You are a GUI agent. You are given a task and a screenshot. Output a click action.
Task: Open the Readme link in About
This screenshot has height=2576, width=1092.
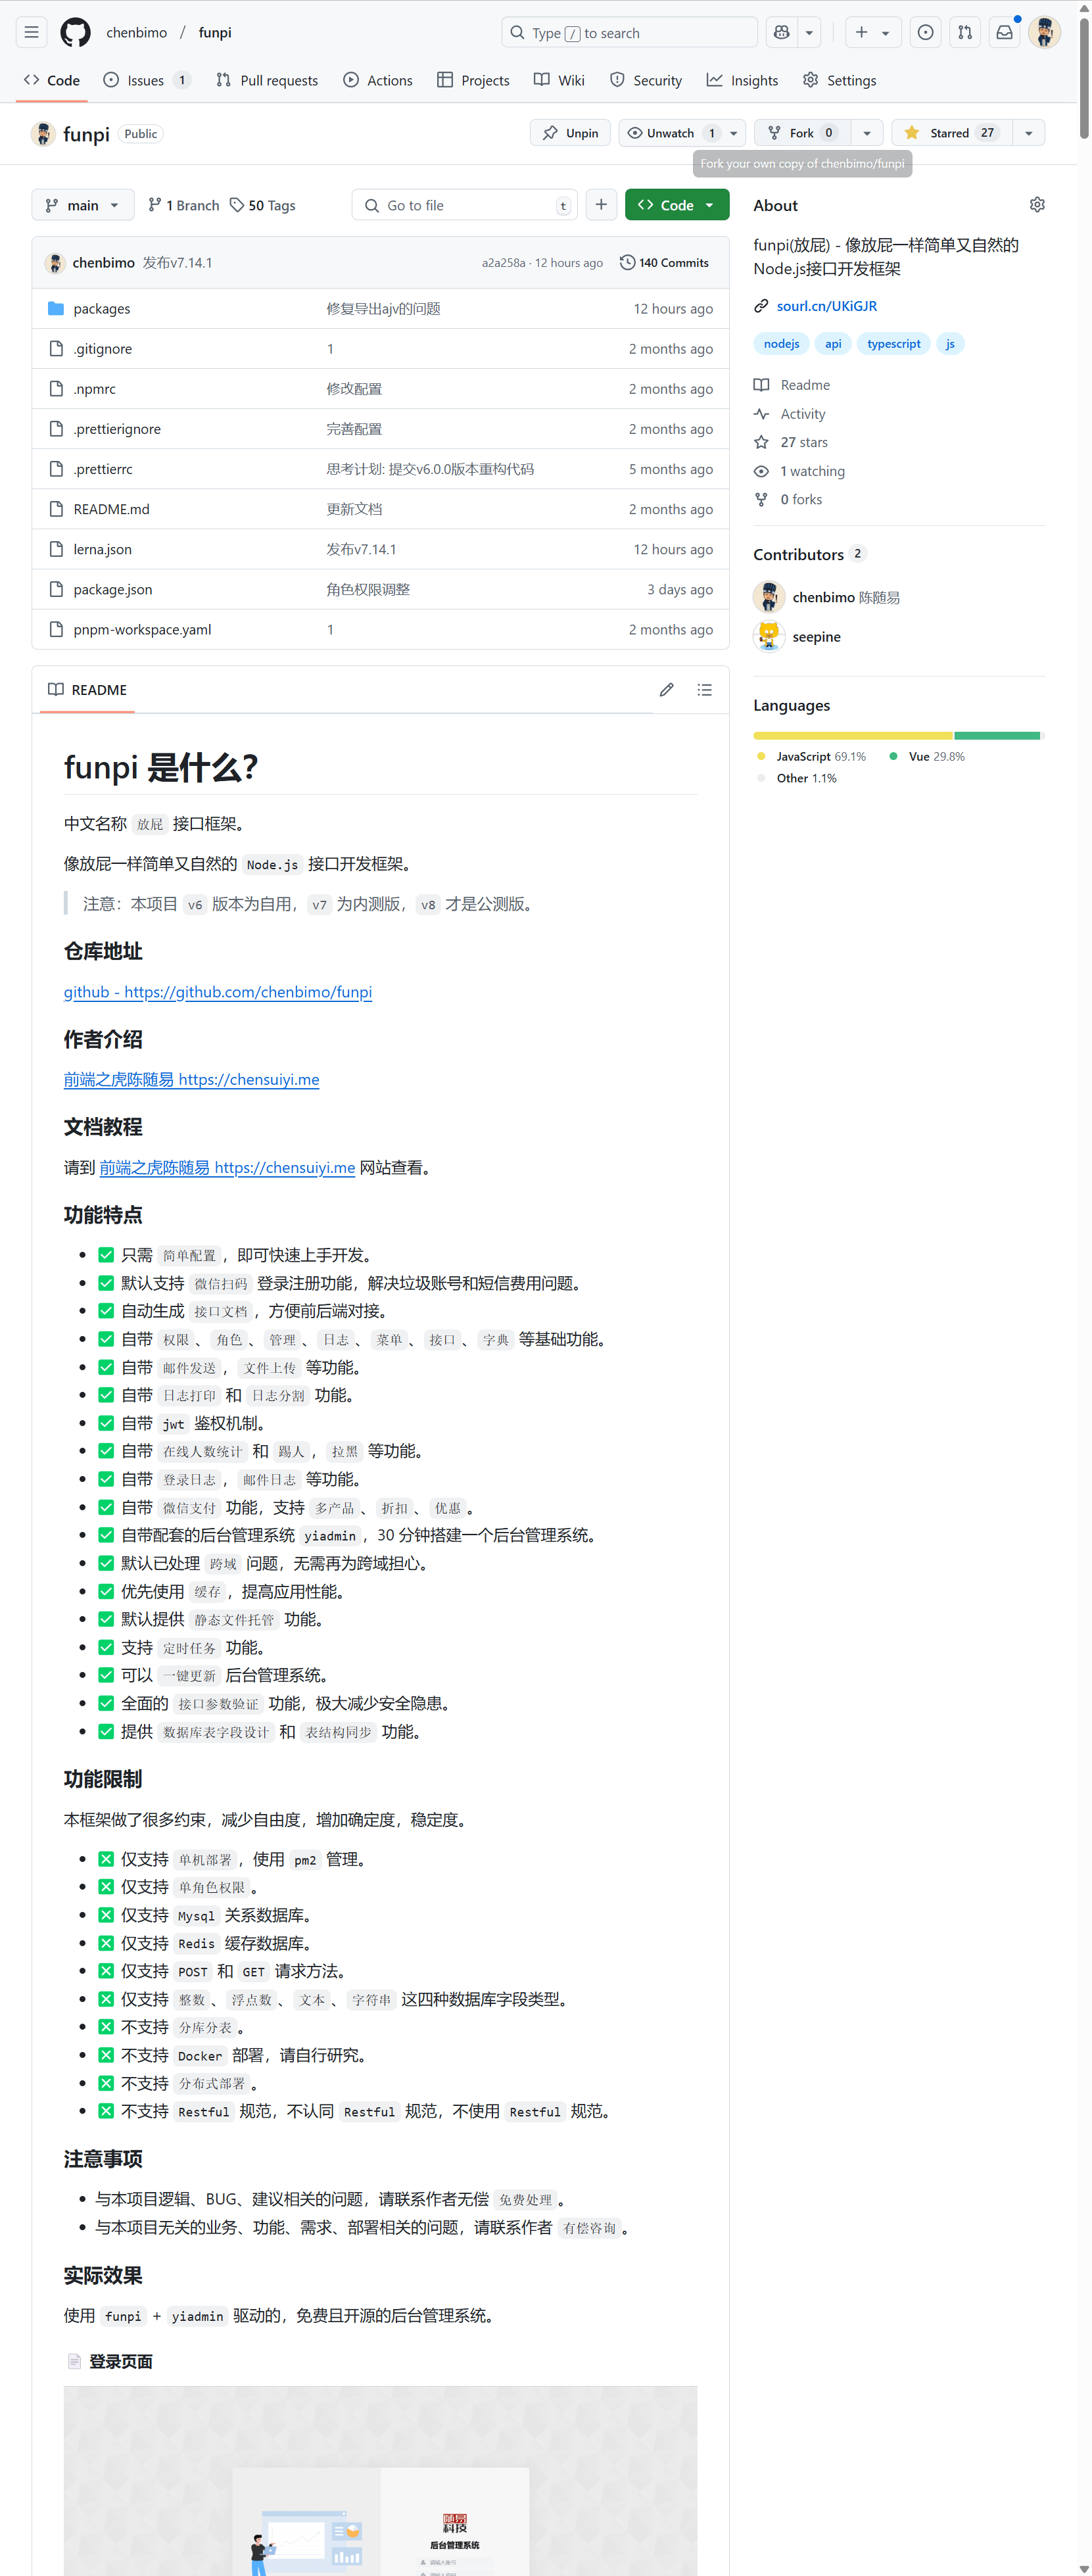click(804, 385)
